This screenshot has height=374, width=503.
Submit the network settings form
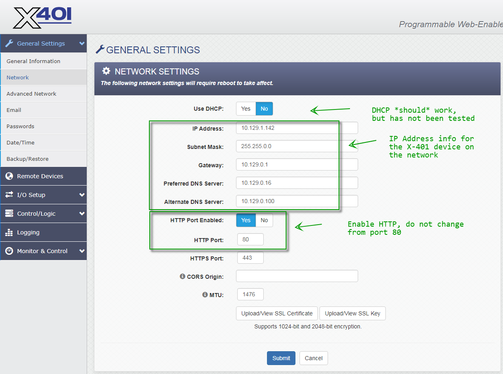point(281,358)
